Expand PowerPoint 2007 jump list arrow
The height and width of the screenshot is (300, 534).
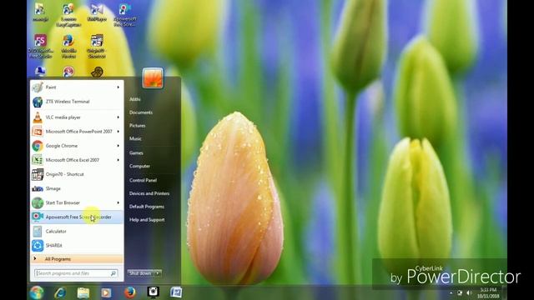(118, 132)
